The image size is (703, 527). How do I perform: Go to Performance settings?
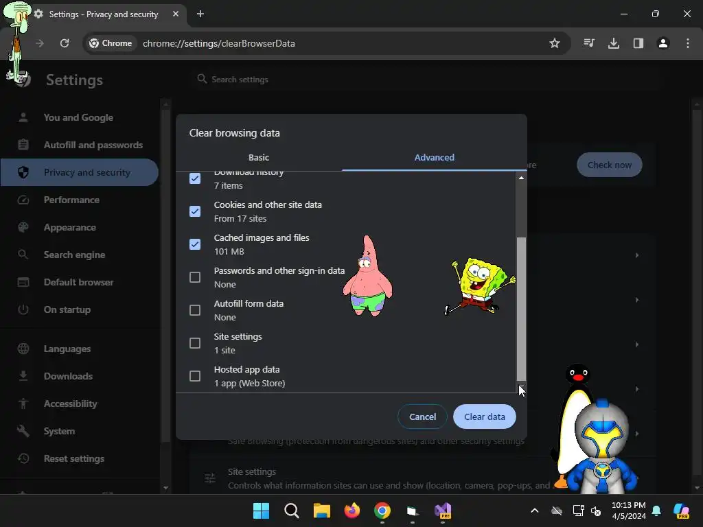point(79,200)
